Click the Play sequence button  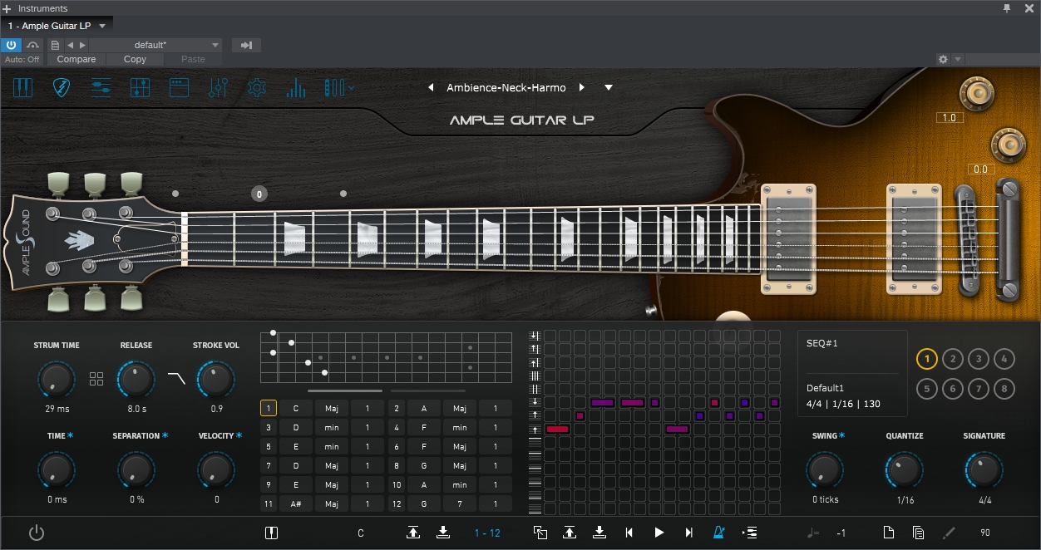click(659, 533)
